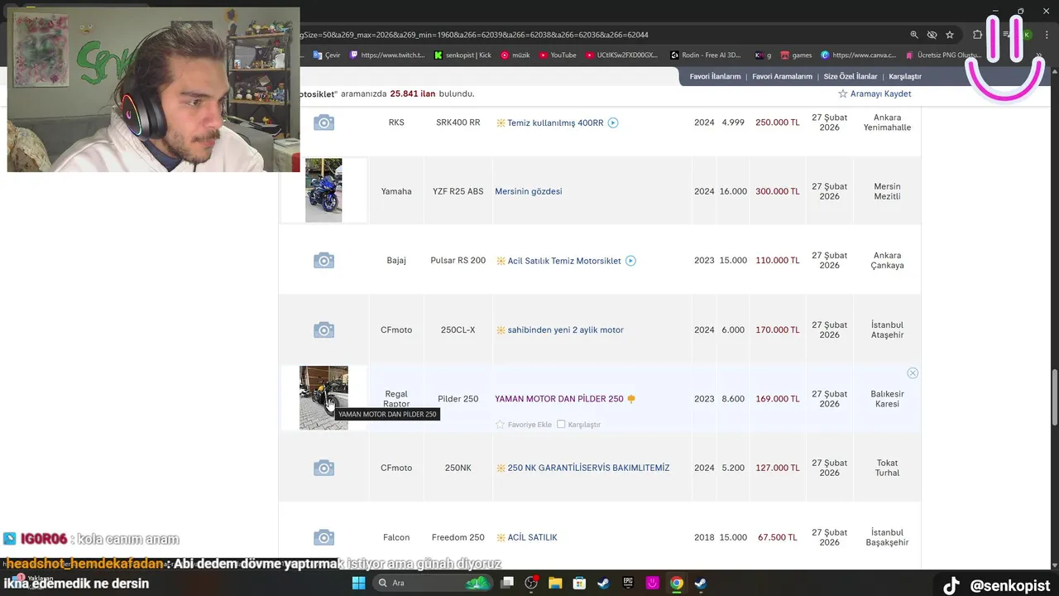Click the camera placeholder for the Falcon Freedom 250 listing
The image size is (1059, 596).
point(323,537)
